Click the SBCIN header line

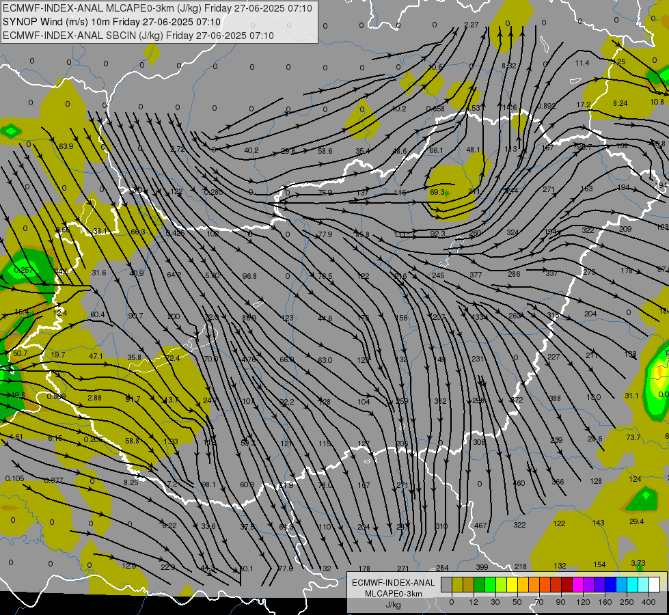click(x=138, y=36)
